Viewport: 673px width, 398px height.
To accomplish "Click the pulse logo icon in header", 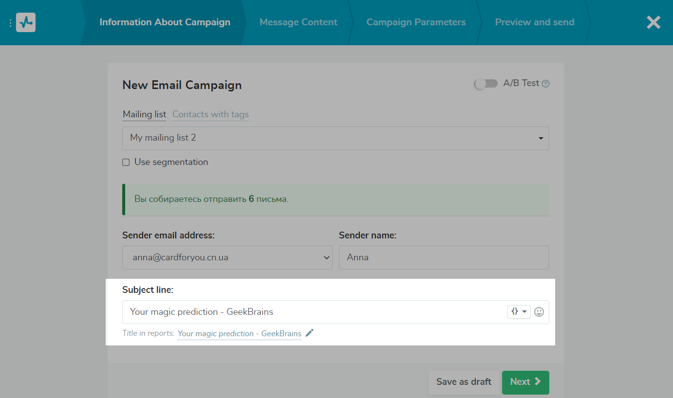I will 26,22.
